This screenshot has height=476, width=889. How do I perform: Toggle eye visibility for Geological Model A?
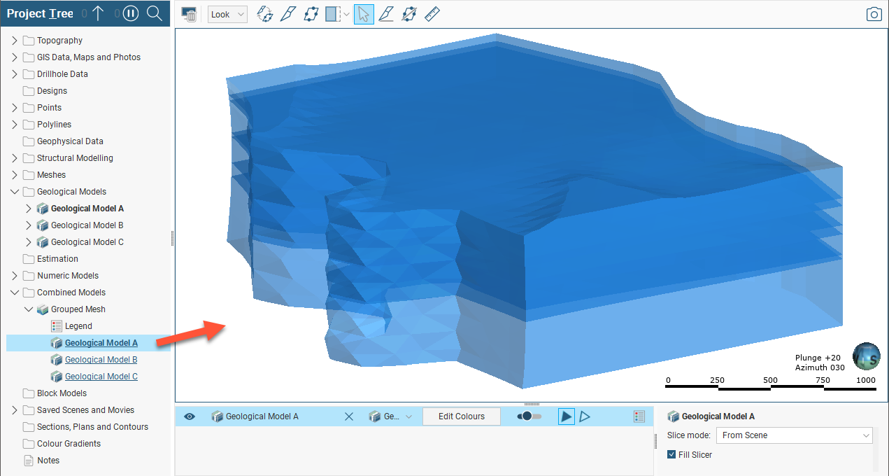[189, 416]
